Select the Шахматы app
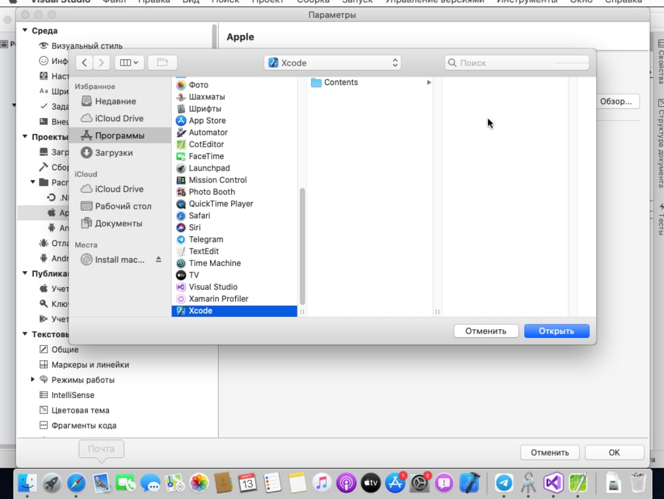This screenshot has height=499, width=664. click(x=234, y=96)
